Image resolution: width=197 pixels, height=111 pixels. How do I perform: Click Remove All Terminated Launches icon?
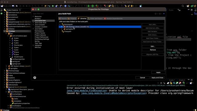tap(164, 83)
